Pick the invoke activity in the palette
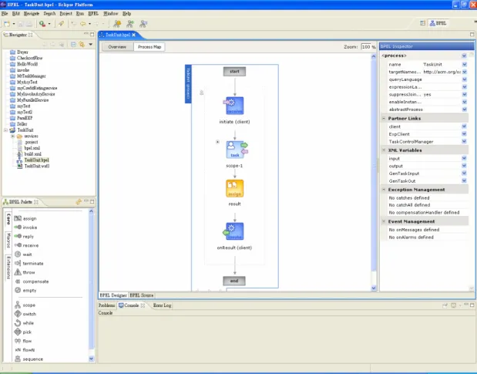Screen dimensions: 477x374 coord(26,227)
